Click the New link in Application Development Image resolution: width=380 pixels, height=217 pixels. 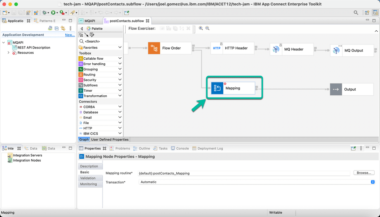70,35
